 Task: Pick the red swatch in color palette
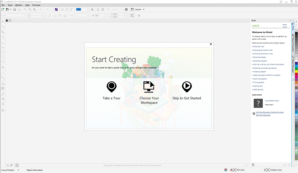tap(296, 74)
